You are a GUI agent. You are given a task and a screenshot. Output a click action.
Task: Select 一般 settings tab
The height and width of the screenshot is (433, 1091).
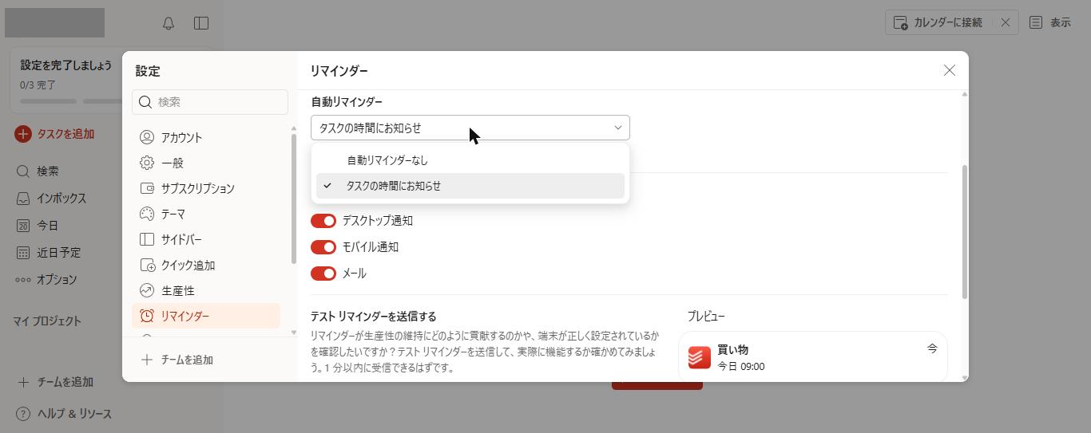(x=206, y=163)
